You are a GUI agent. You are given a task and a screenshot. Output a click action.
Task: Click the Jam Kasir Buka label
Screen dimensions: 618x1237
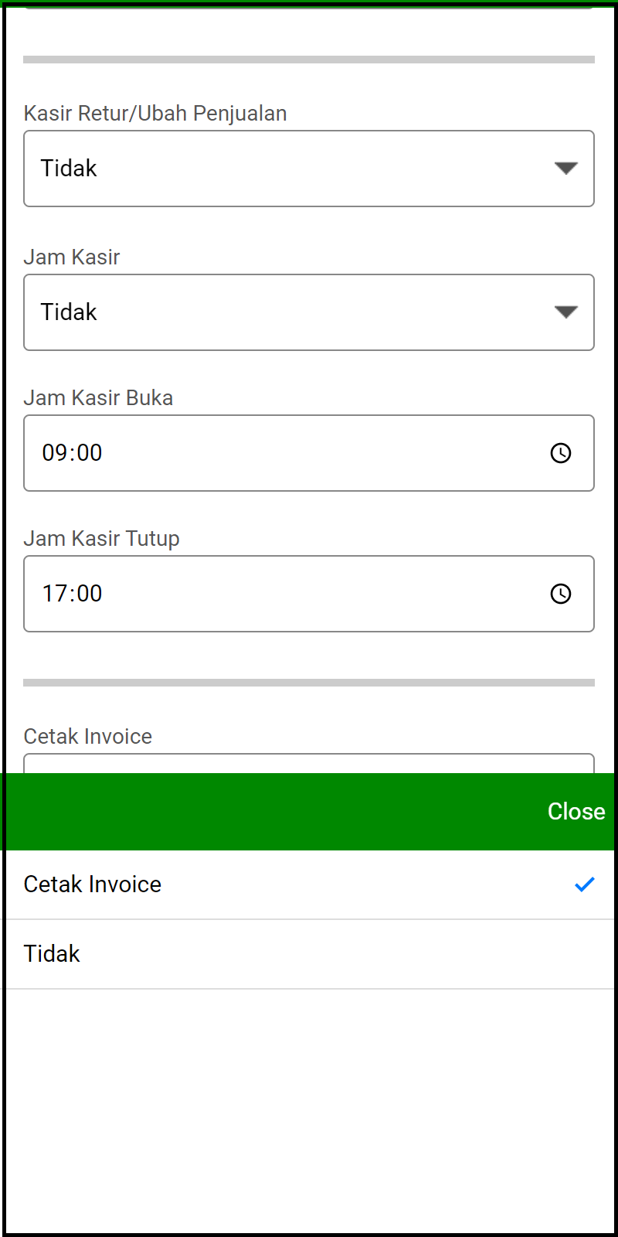[x=98, y=398]
